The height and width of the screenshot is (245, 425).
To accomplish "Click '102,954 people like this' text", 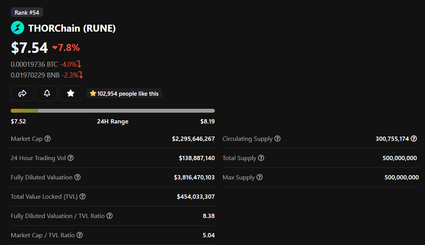I will [x=128, y=93].
